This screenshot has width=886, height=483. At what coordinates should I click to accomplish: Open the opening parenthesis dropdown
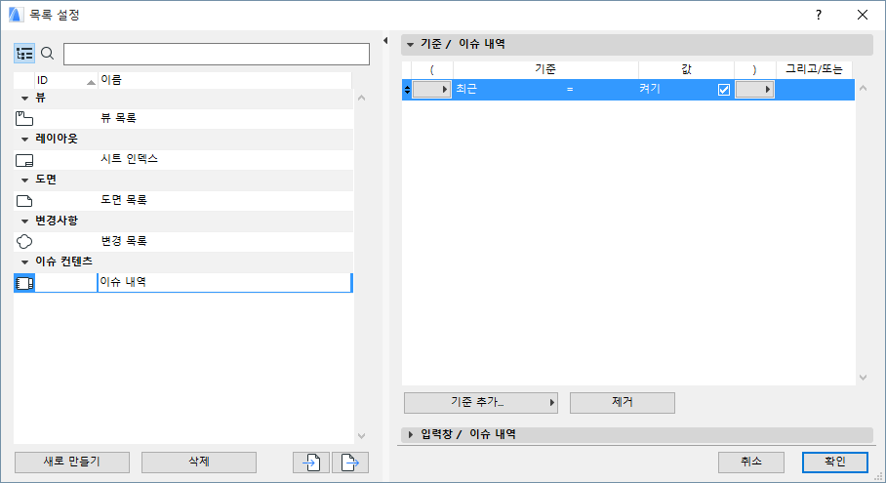point(431,89)
